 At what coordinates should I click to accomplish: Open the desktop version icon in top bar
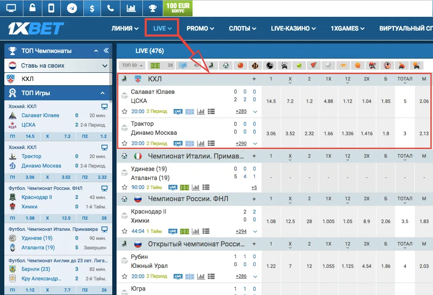[x=11, y=8]
